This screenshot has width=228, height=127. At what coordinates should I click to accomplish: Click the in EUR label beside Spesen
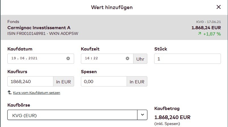click(x=137, y=82)
